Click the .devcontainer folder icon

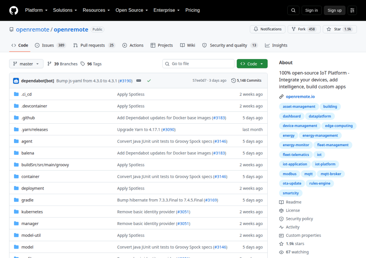pos(16,106)
